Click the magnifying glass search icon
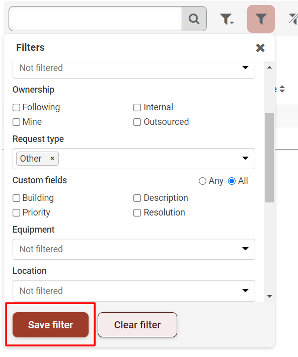This screenshot has width=298, height=357. [x=194, y=19]
